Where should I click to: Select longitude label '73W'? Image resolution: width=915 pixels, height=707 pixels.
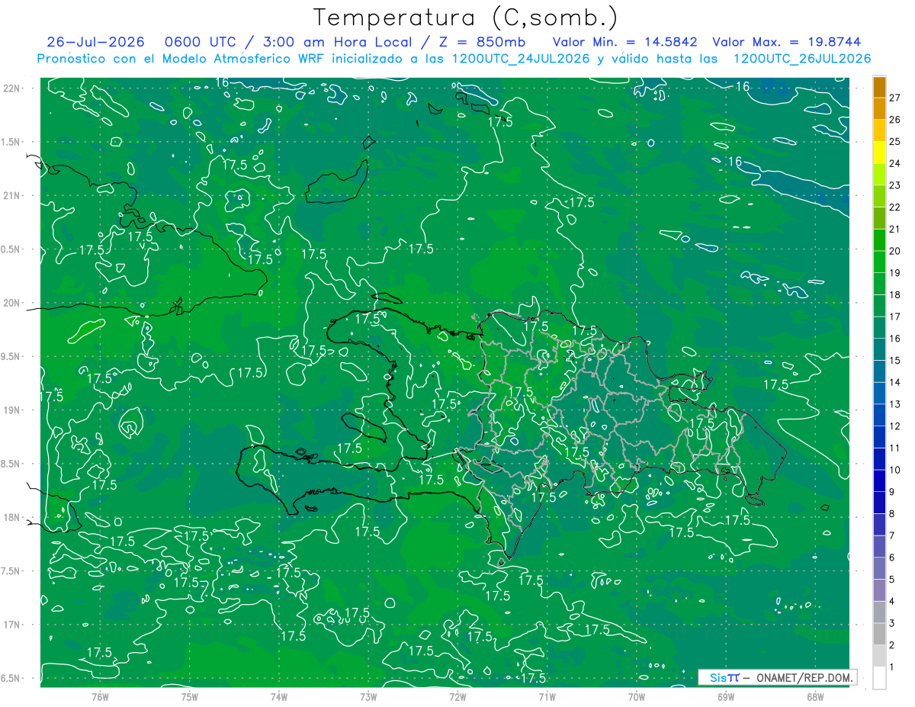(x=368, y=697)
